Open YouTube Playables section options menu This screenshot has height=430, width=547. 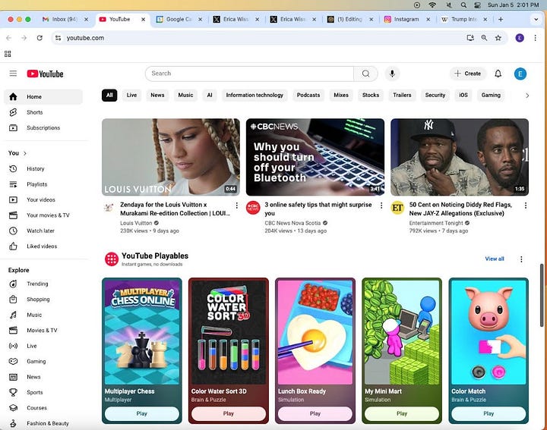pyautogui.click(x=521, y=259)
